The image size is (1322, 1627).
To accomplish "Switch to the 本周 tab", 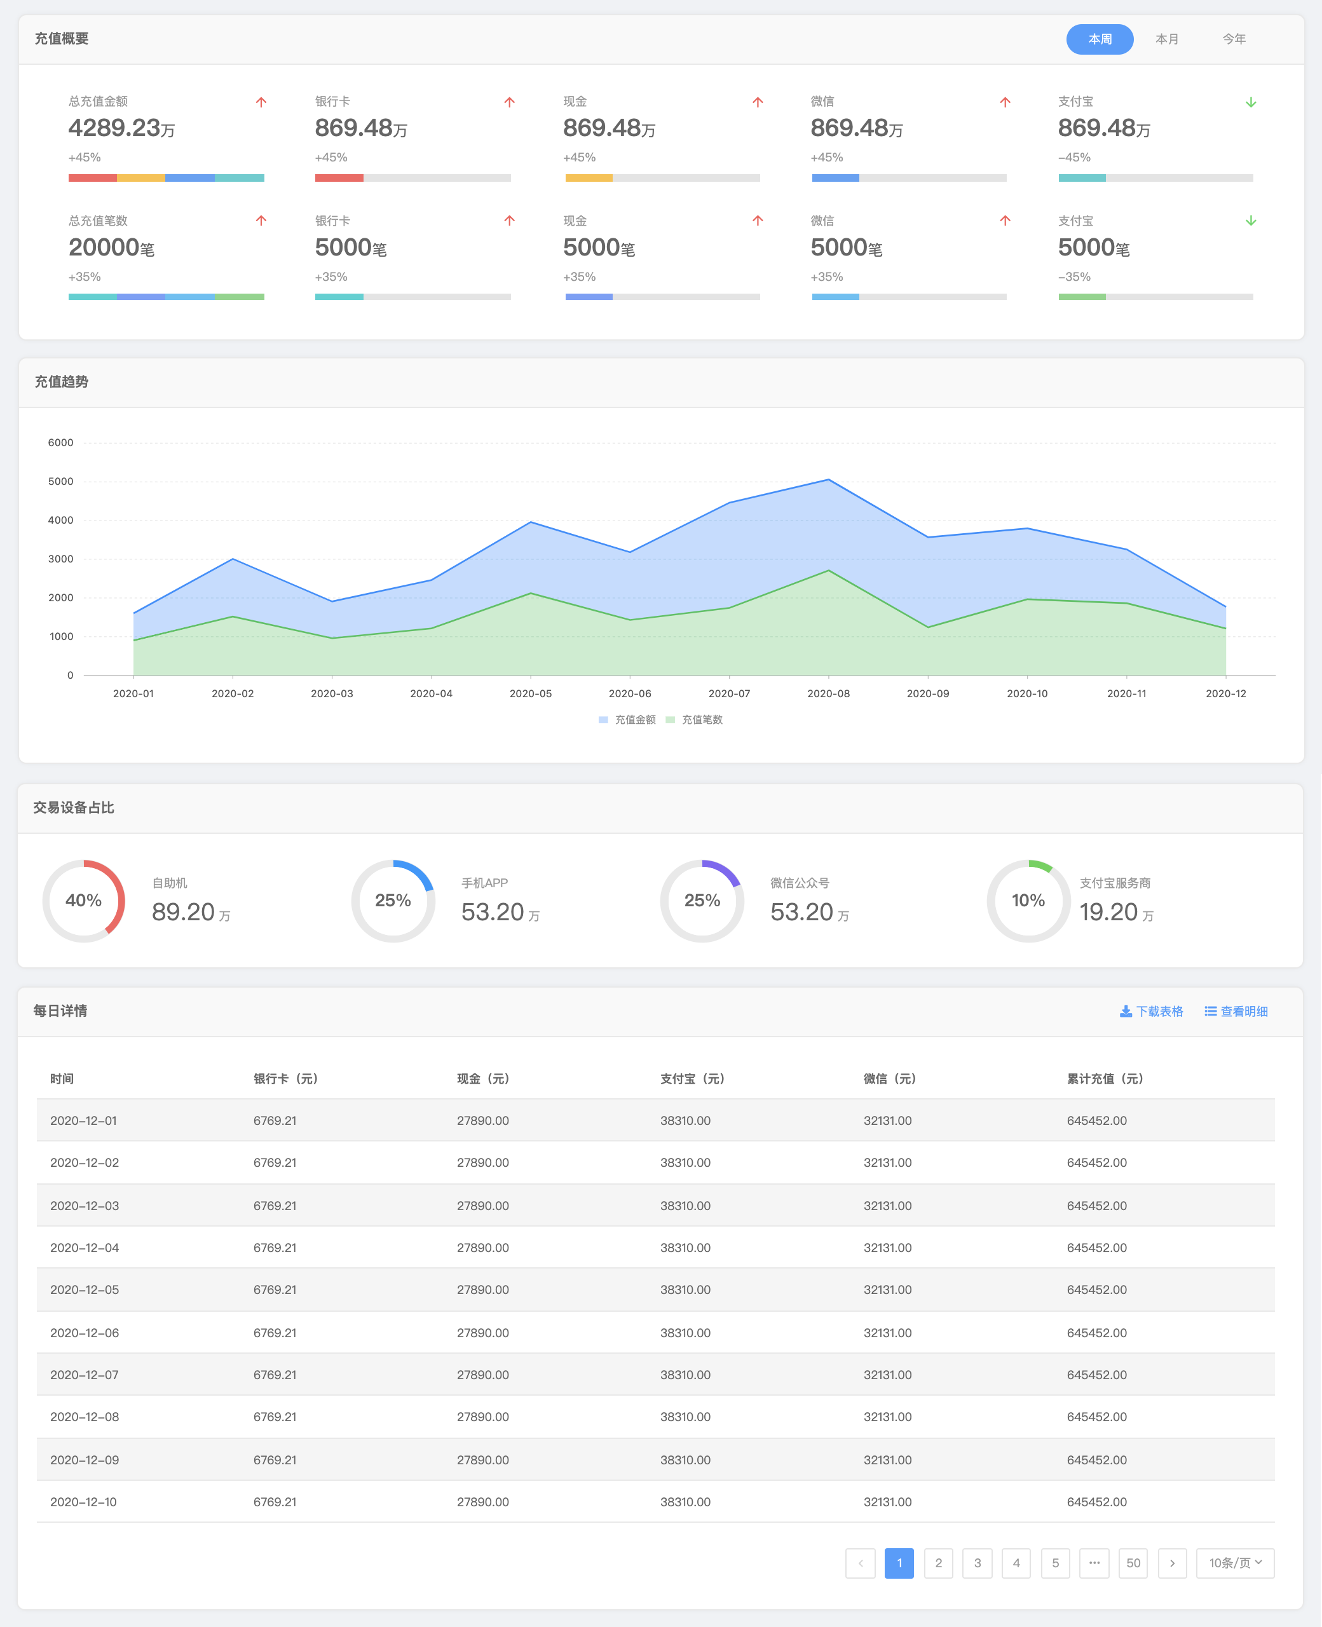I will point(1099,39).
